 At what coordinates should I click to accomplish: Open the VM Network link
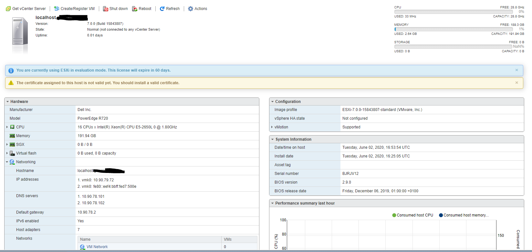[x=97, y=247]
